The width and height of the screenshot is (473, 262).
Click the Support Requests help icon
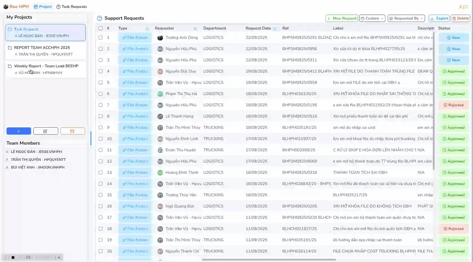99,18
